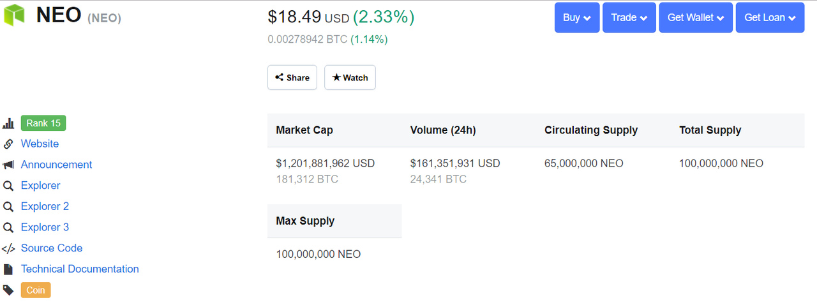Click the green NEO logo icon

tap(13, 15)
